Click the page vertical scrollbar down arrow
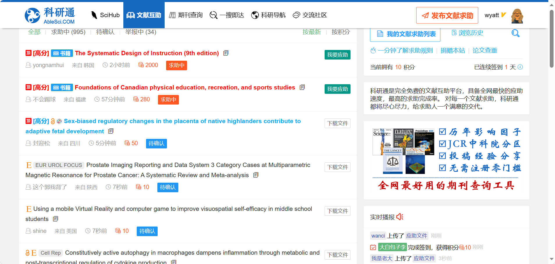 pos(552,259)
